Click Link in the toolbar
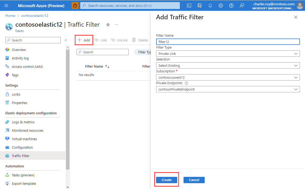Viewport: 305px width, 189px height. [101, 40]
